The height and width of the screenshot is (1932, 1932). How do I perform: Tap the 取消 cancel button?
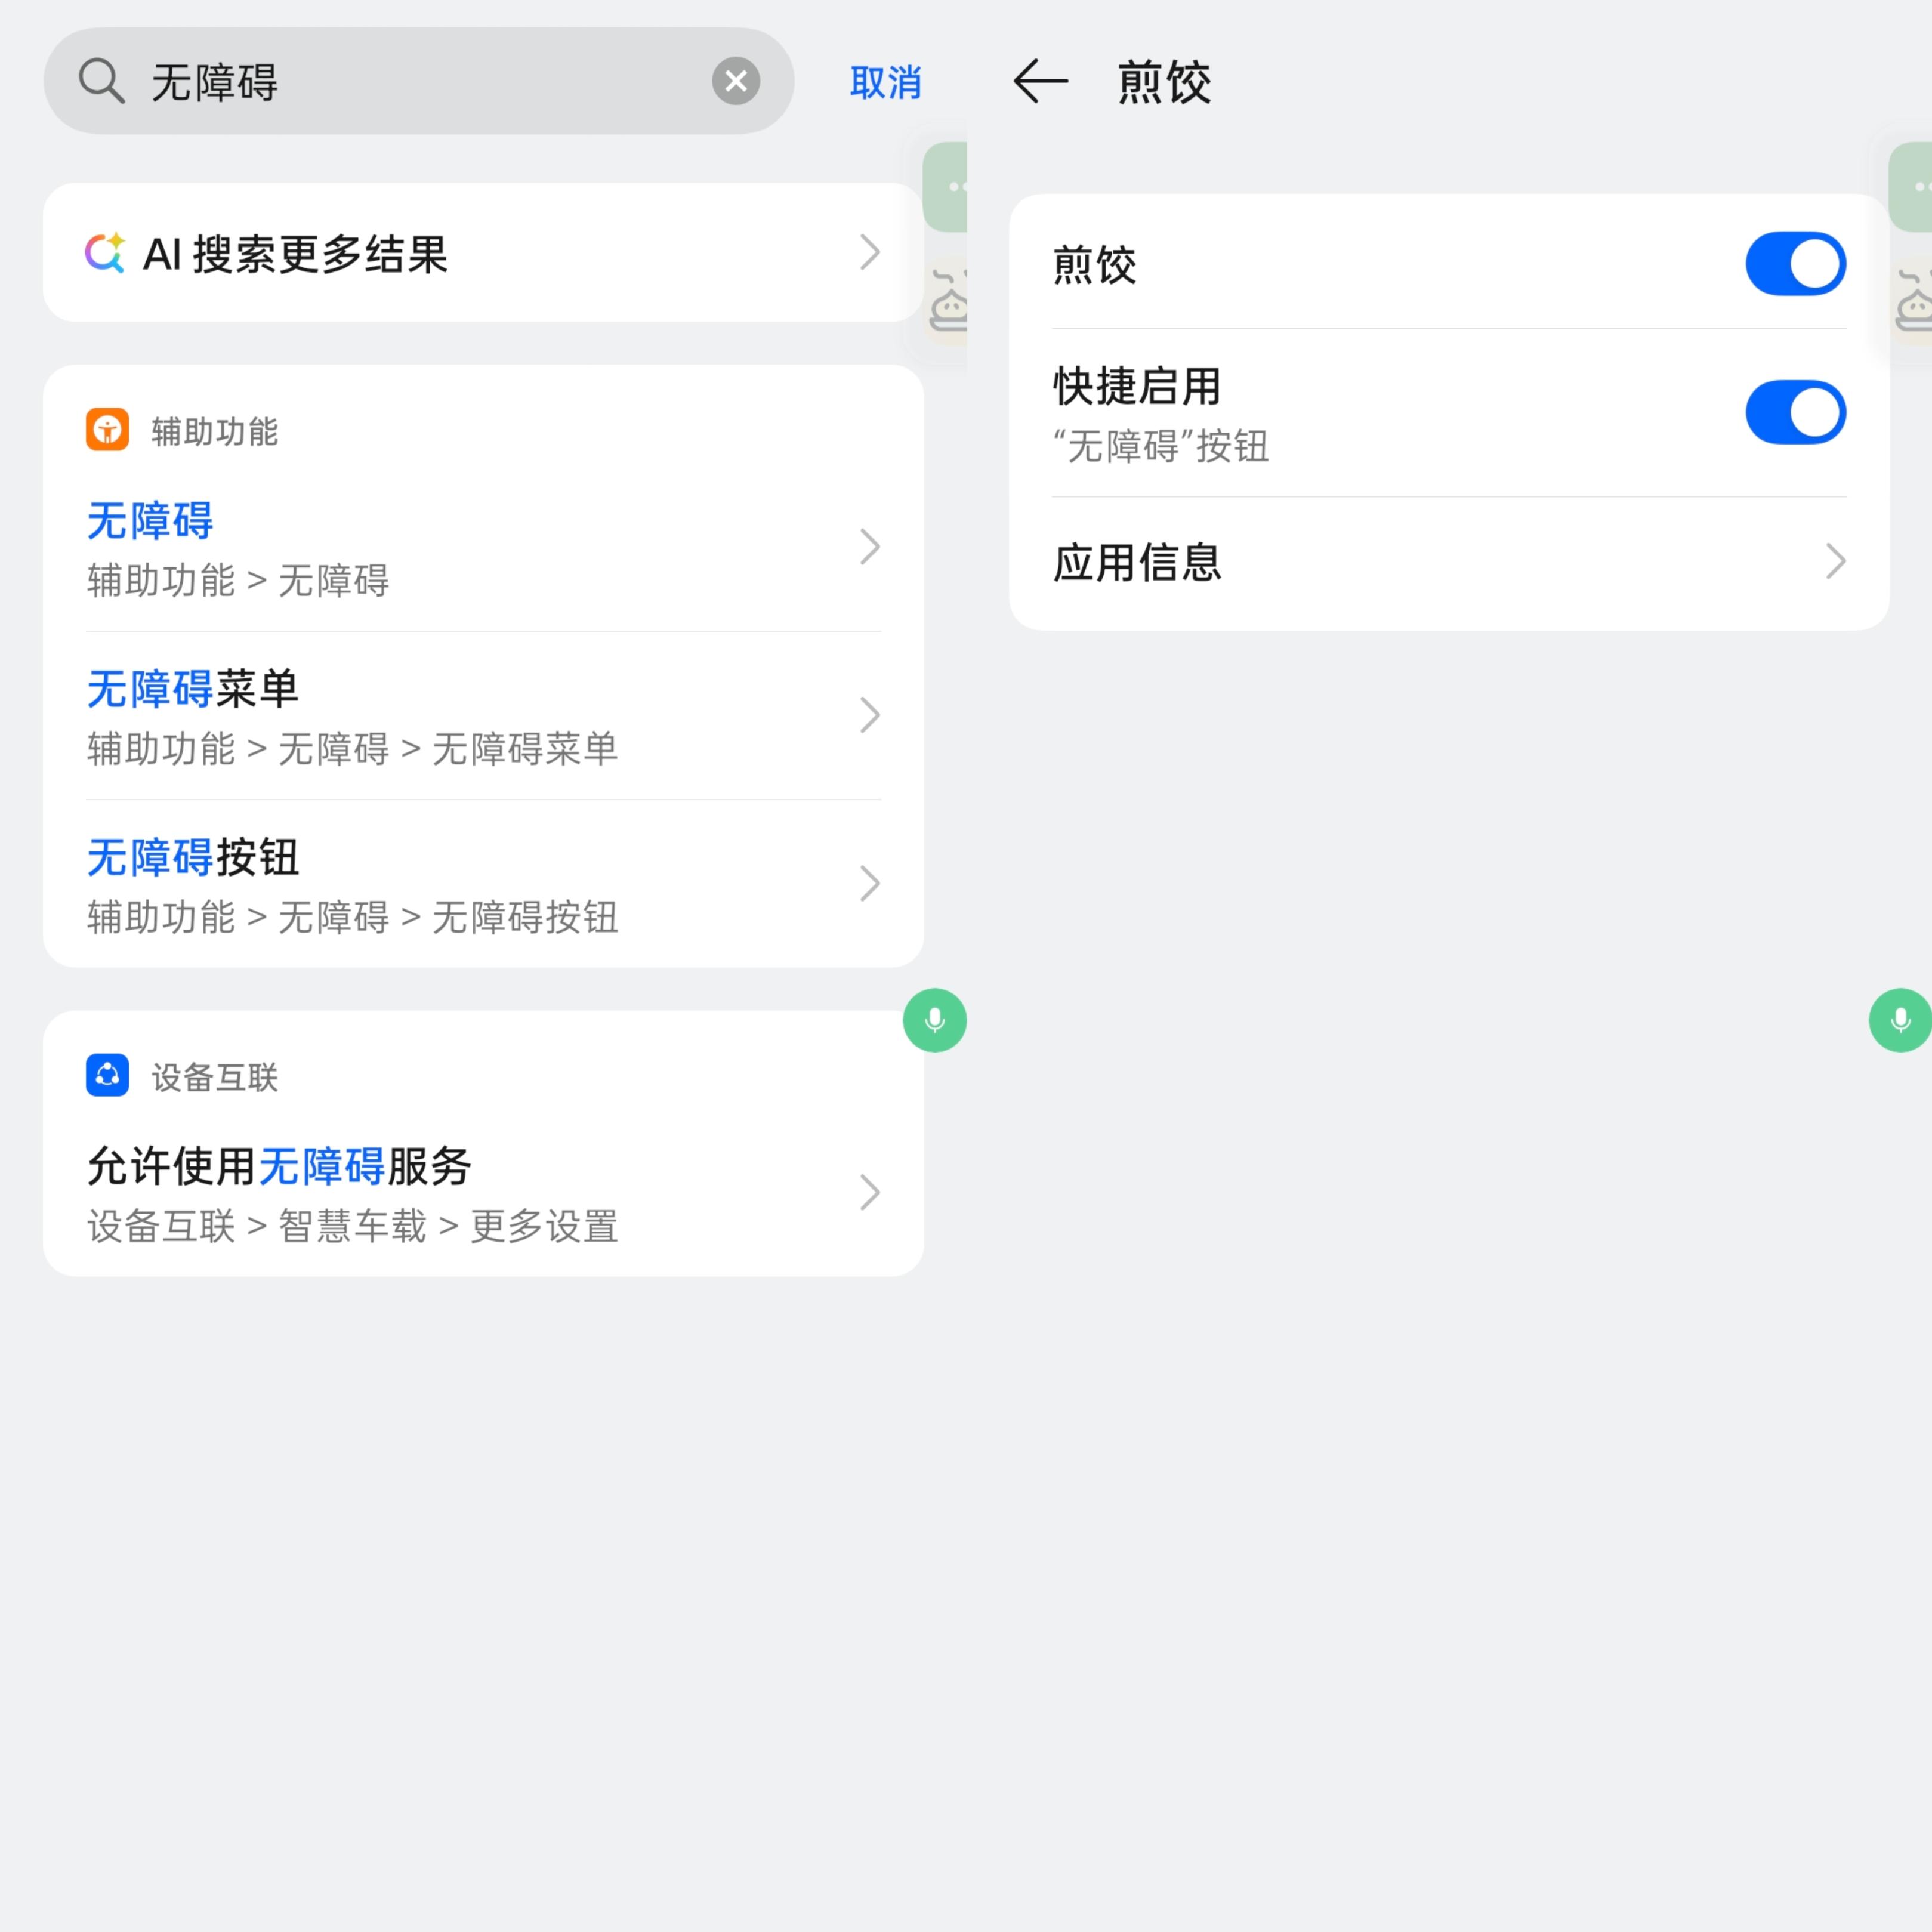pos(885,82)
